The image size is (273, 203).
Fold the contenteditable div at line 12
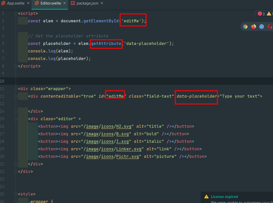click(15, 96)
